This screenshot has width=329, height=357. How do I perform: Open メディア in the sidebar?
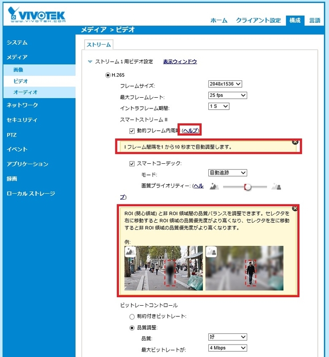click(17, 57)
